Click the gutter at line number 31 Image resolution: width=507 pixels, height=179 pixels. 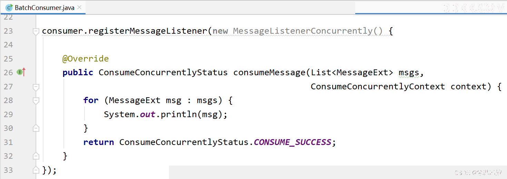pyautogui.click(x=8, y=142)
